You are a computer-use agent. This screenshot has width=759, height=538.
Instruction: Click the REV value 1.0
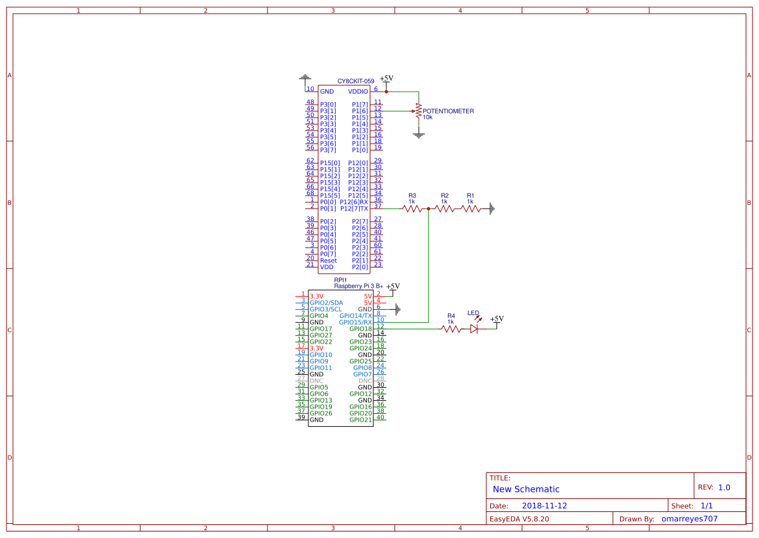point(724,487)
